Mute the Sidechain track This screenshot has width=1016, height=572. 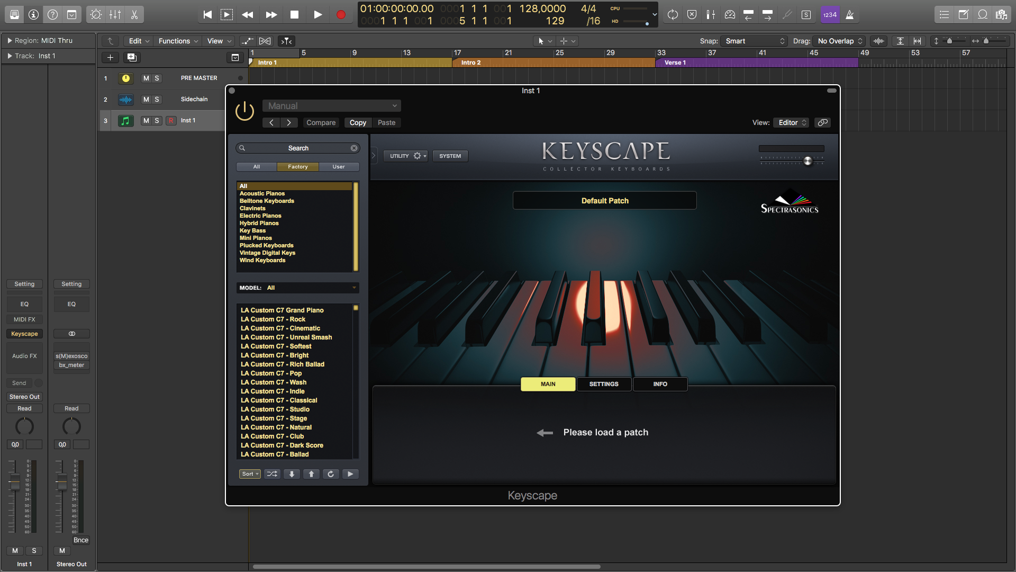pos(146,100)
